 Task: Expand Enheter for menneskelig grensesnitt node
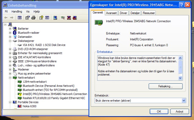[x=10, y=53]
